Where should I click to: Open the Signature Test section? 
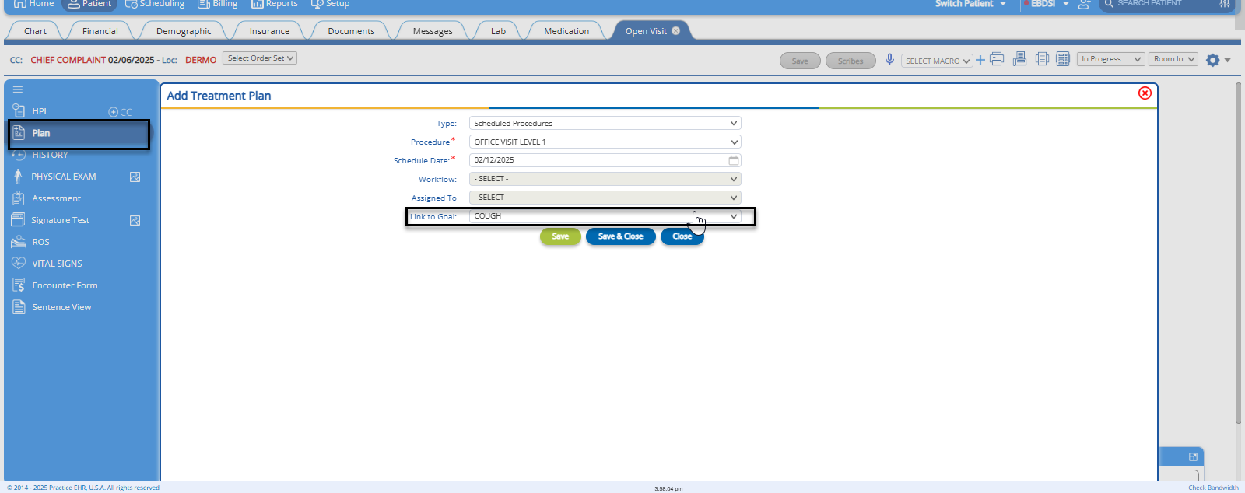pos(61,220)
